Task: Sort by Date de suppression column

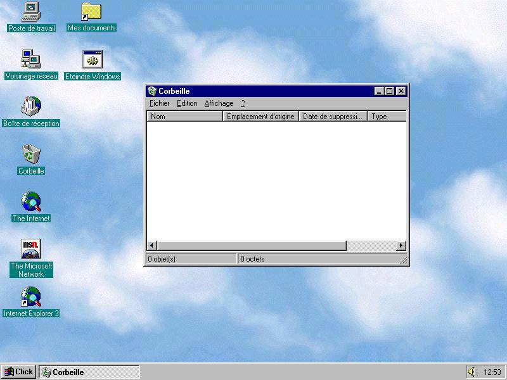Action: [x=333, y=117]
